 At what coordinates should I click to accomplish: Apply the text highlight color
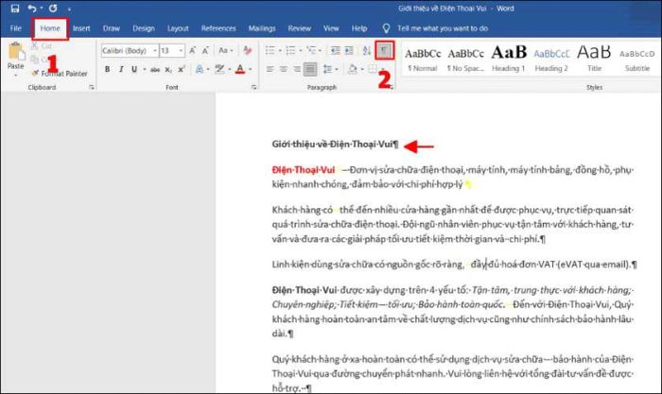(219, 69)
